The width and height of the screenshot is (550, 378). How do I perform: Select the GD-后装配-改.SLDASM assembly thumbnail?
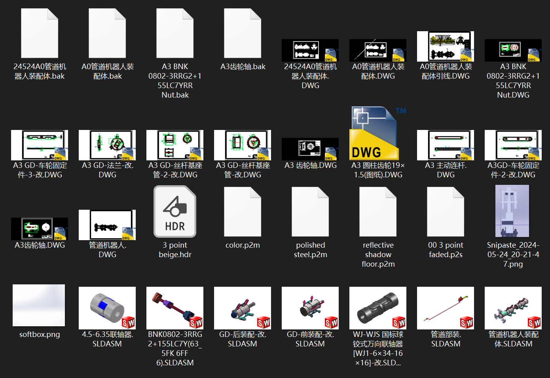tap(243, 308)
